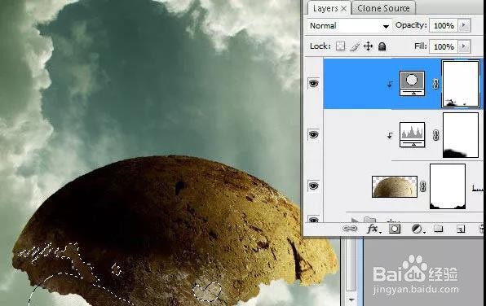Image resolution: width=486 pixels, height=306 pixels.
Task: Open the fx layer style menu
Action: pos(373,229)
